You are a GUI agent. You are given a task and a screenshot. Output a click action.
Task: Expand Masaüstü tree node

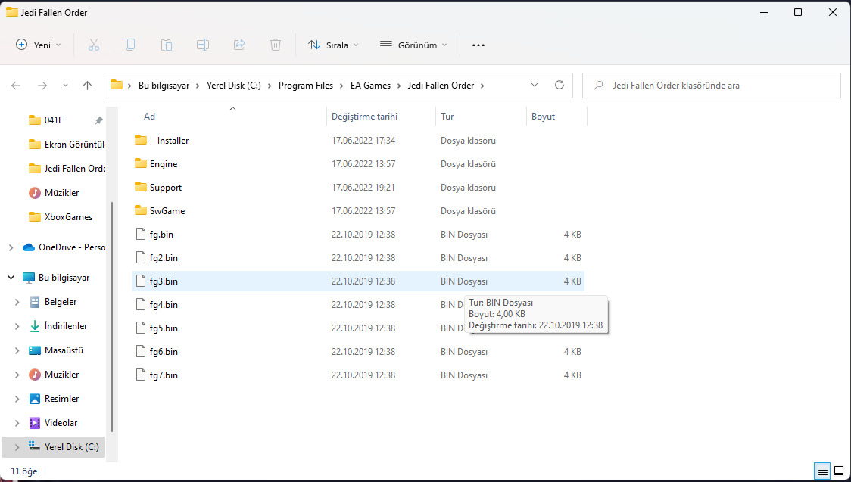click(x=17, y=350)
